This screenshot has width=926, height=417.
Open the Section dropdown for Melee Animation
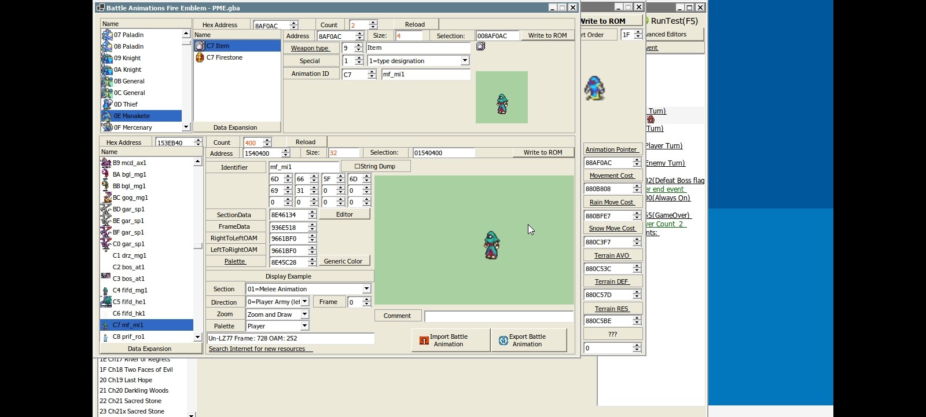tap(366, 288)
